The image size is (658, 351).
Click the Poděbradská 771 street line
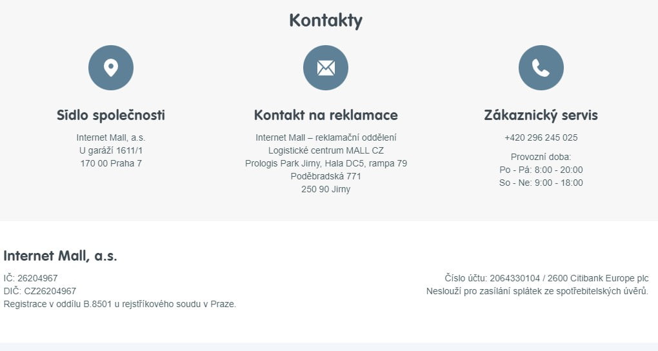coord(326,176)
